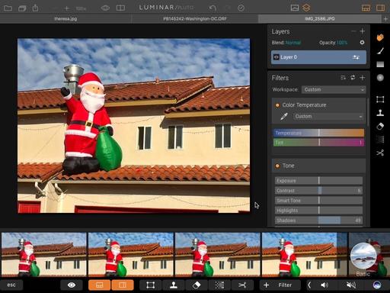
Task: Open the history clock icon
Action: tap(241, 8)
